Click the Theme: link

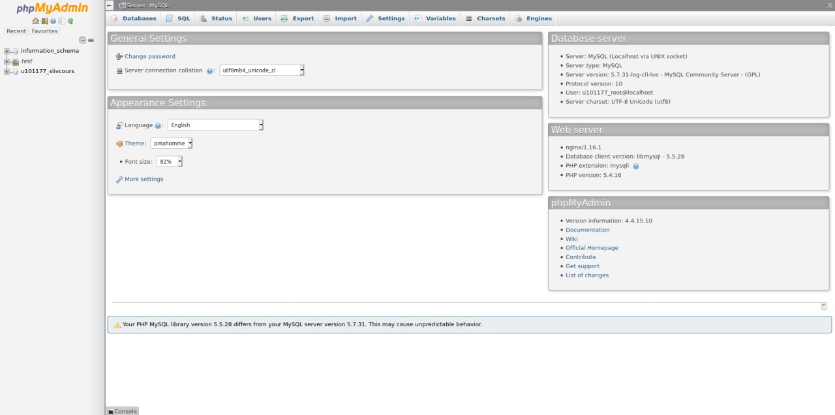[x=135, y=144]
